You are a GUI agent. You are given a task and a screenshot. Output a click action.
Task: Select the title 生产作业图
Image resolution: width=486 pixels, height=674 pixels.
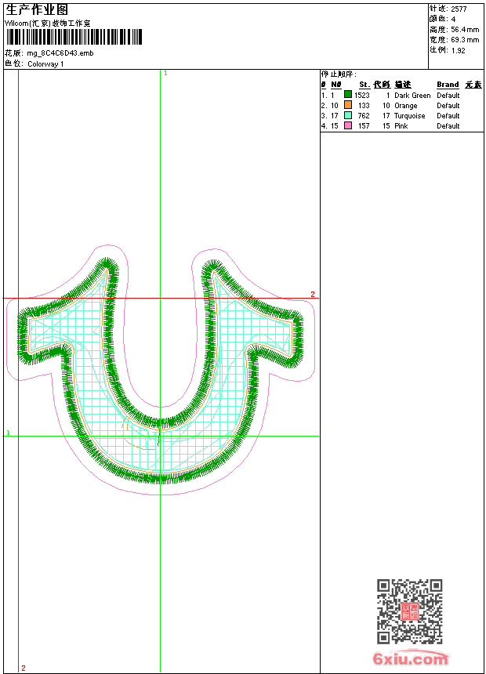(x=37, y=10)
